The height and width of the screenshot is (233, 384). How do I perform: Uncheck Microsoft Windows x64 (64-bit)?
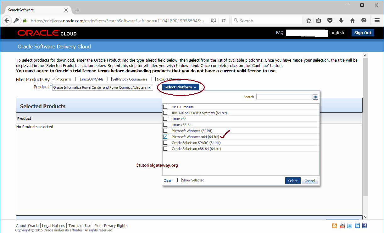tap(165, 137)
